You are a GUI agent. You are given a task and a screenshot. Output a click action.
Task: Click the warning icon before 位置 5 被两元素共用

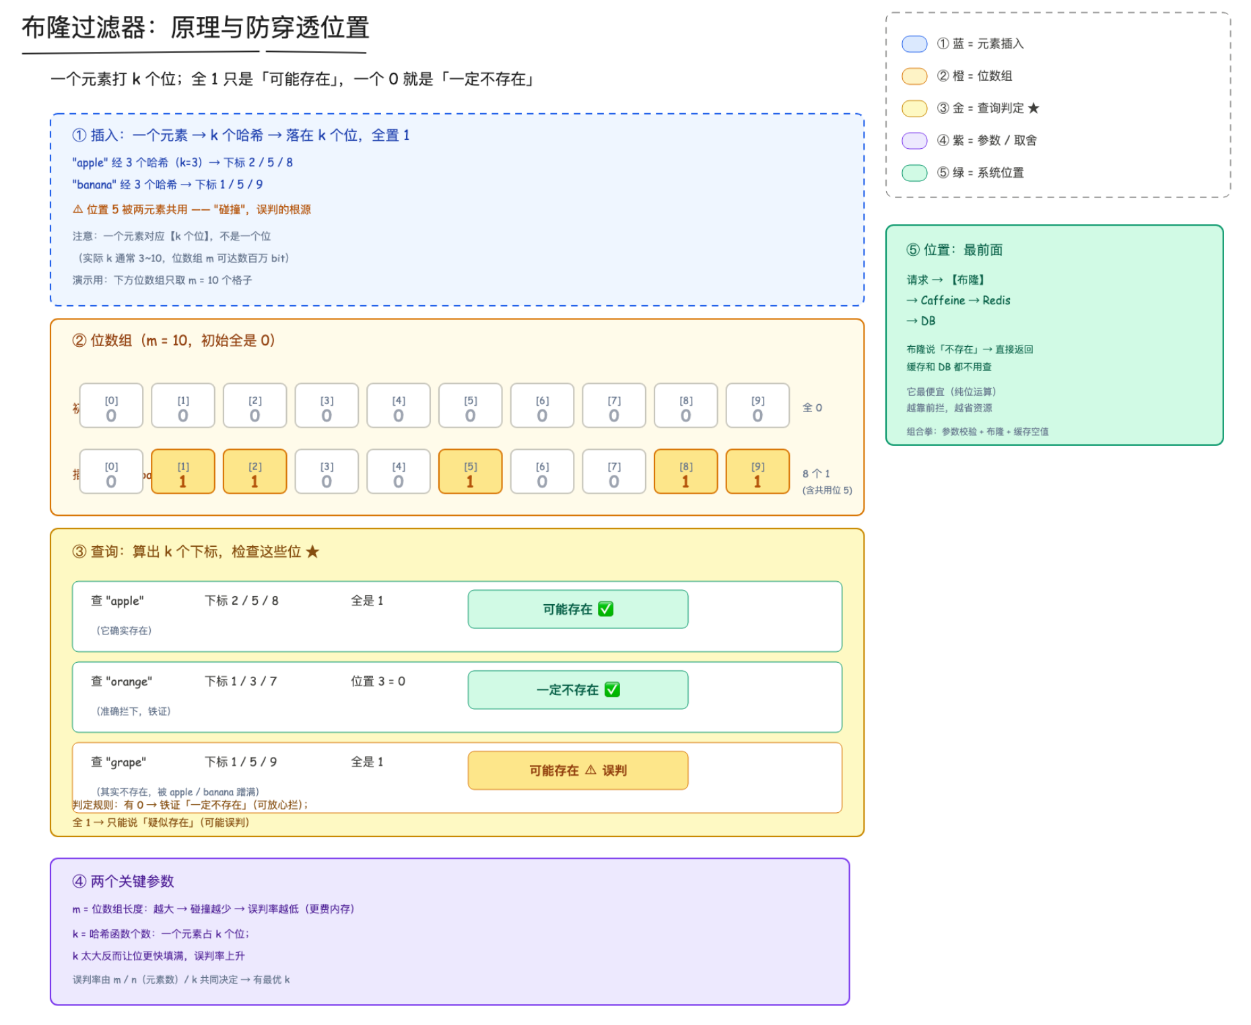(78, 209)
